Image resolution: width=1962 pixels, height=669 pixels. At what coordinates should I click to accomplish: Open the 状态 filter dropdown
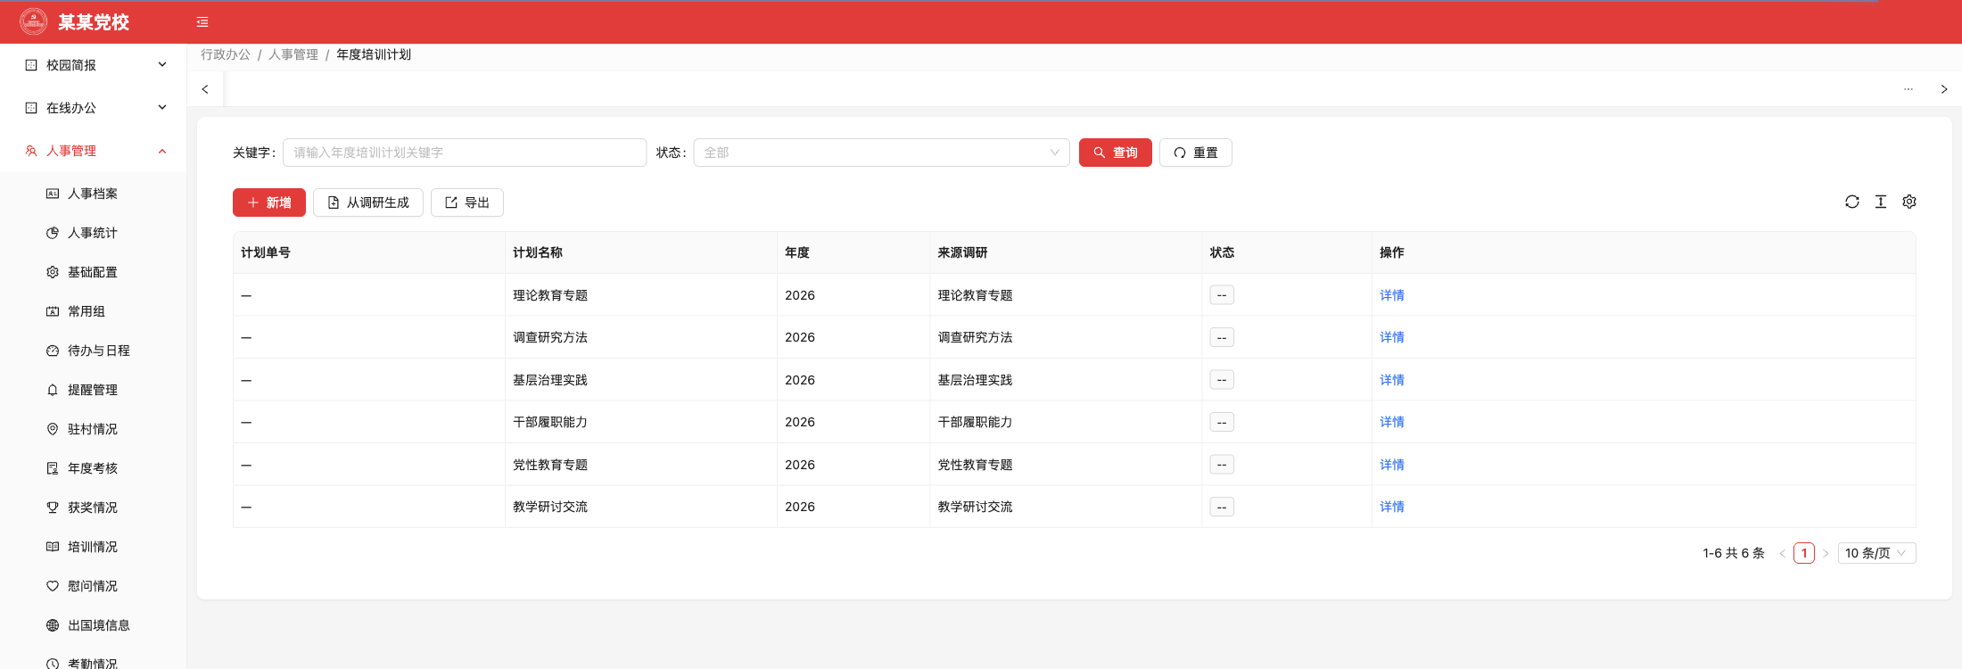coord(881,153)
